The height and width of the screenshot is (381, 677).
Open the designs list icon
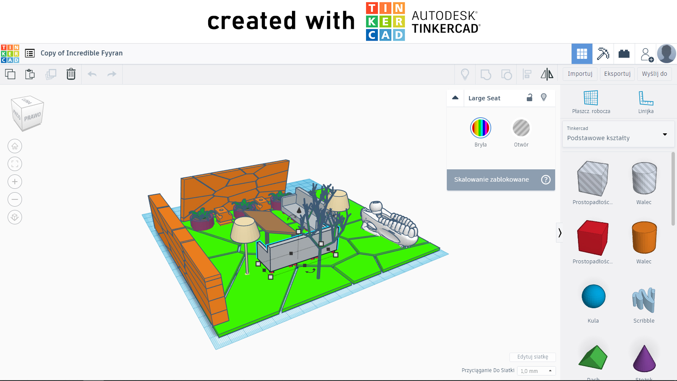tap(30, 53)
